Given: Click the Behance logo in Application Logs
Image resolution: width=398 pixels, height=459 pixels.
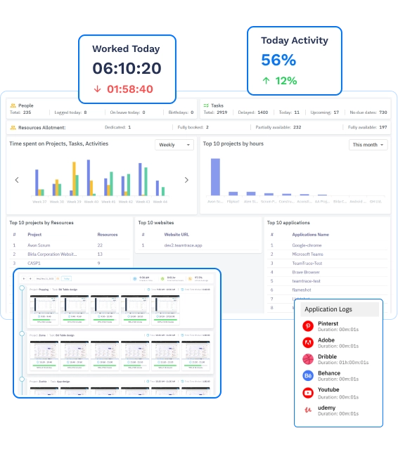Looking at the screenshot, I should click(x=308, y=375).
